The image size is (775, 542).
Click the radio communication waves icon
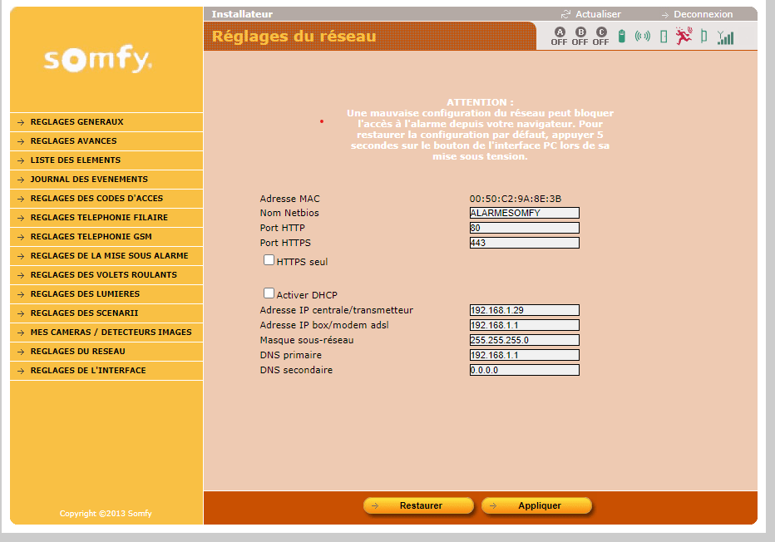(x=643, y=36)
